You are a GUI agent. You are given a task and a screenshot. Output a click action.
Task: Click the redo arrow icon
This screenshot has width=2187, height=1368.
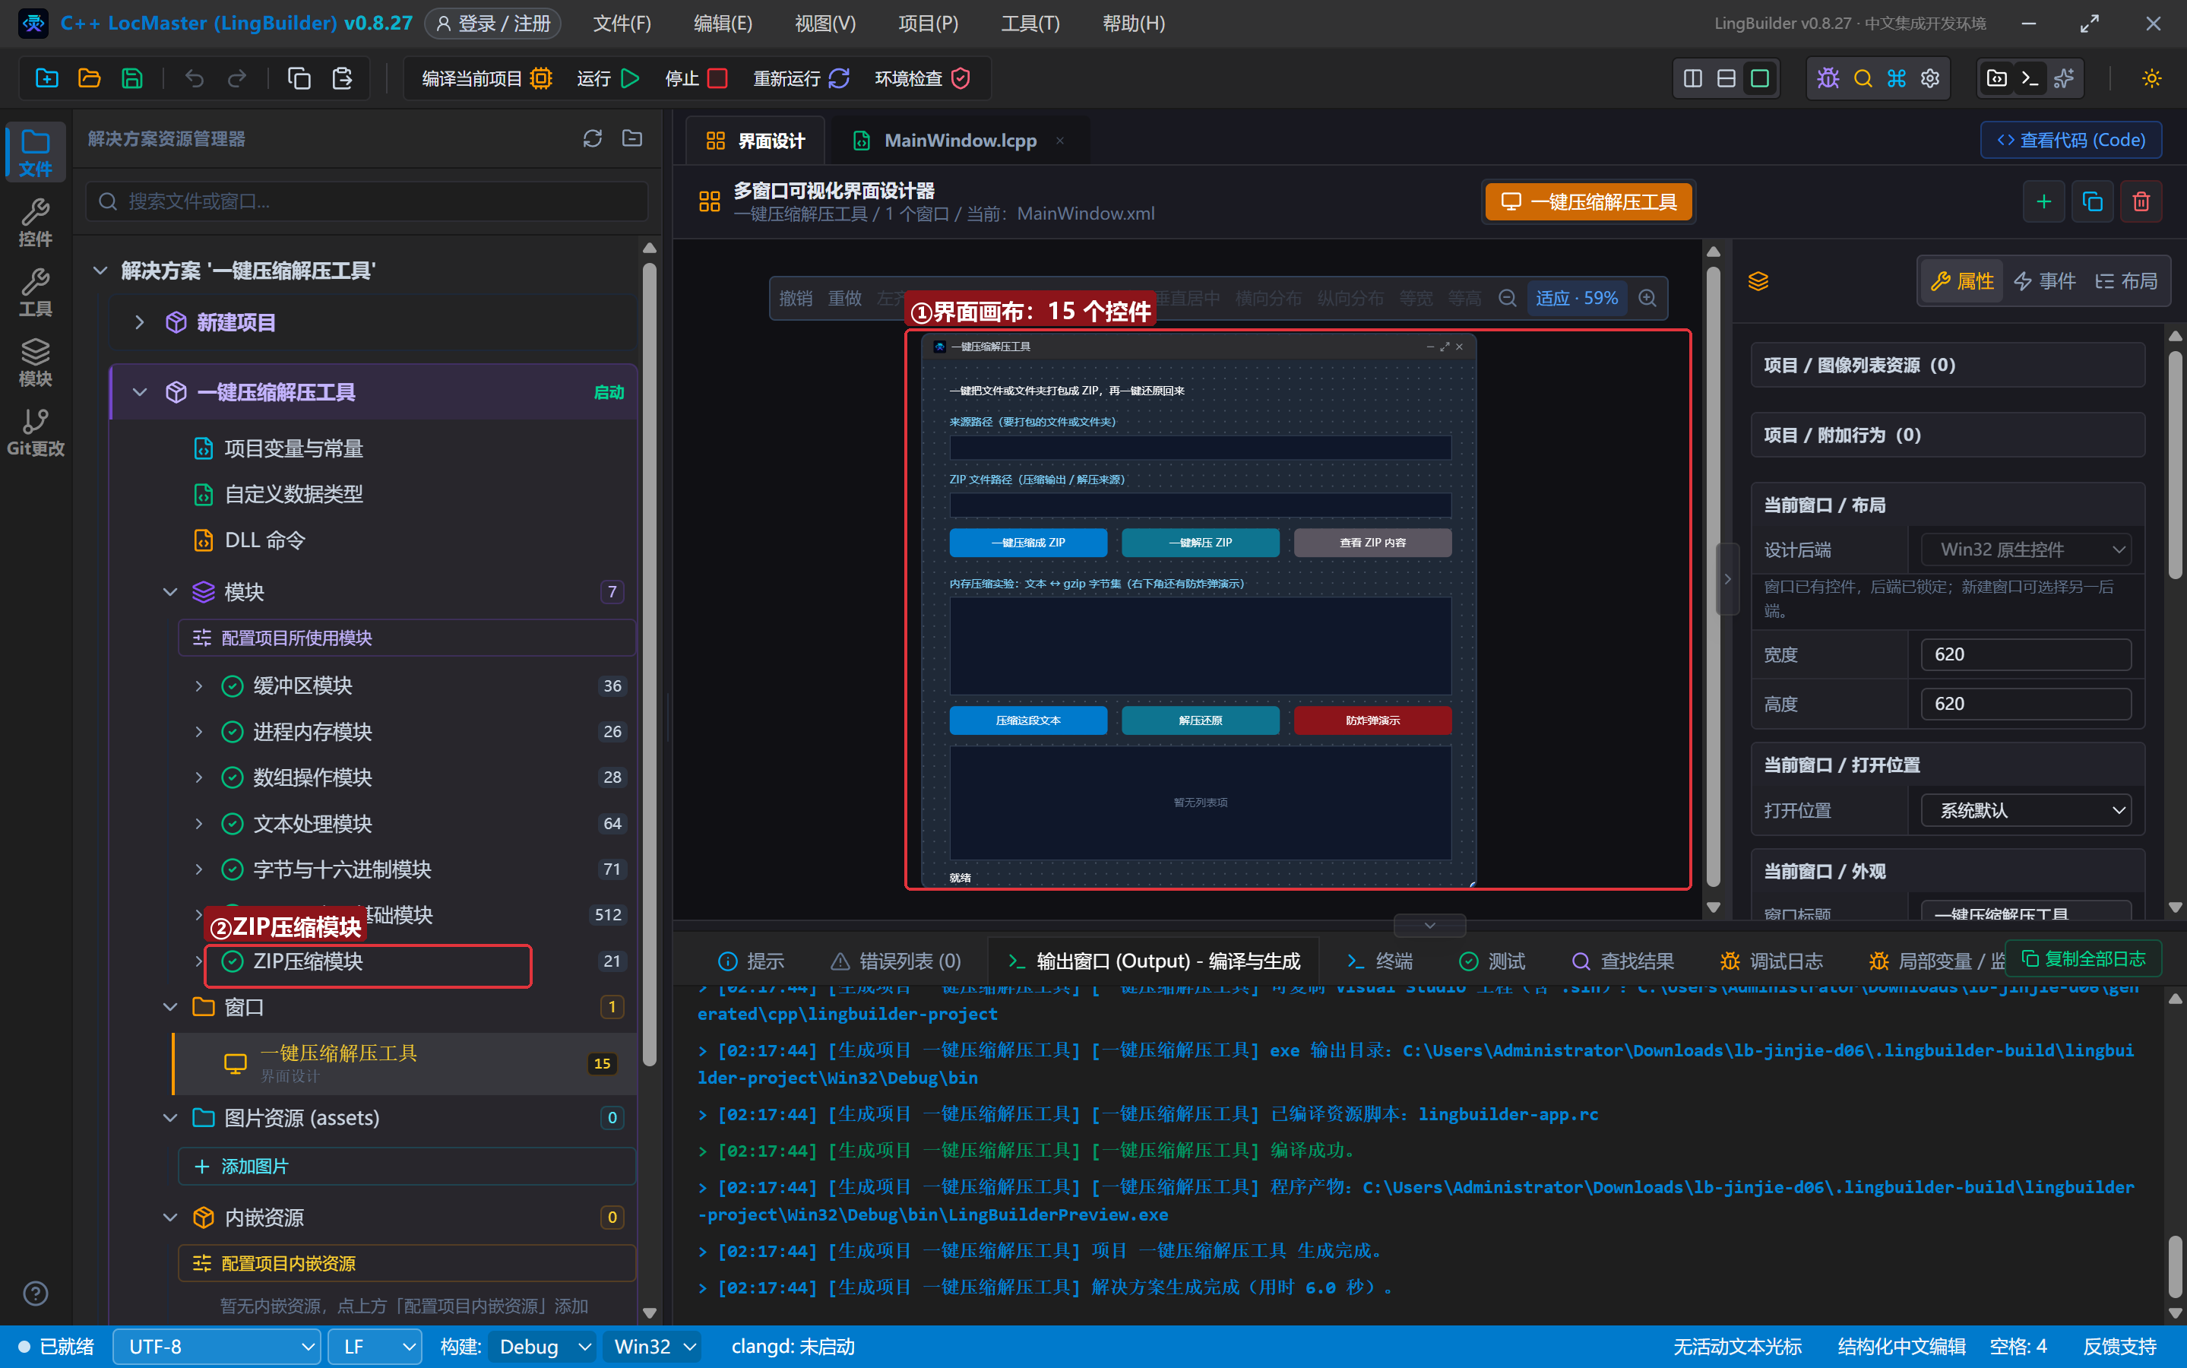(237, 79)
